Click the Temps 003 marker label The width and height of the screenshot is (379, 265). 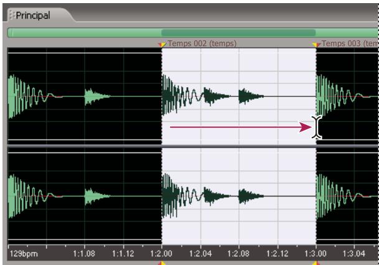[350, 44]
